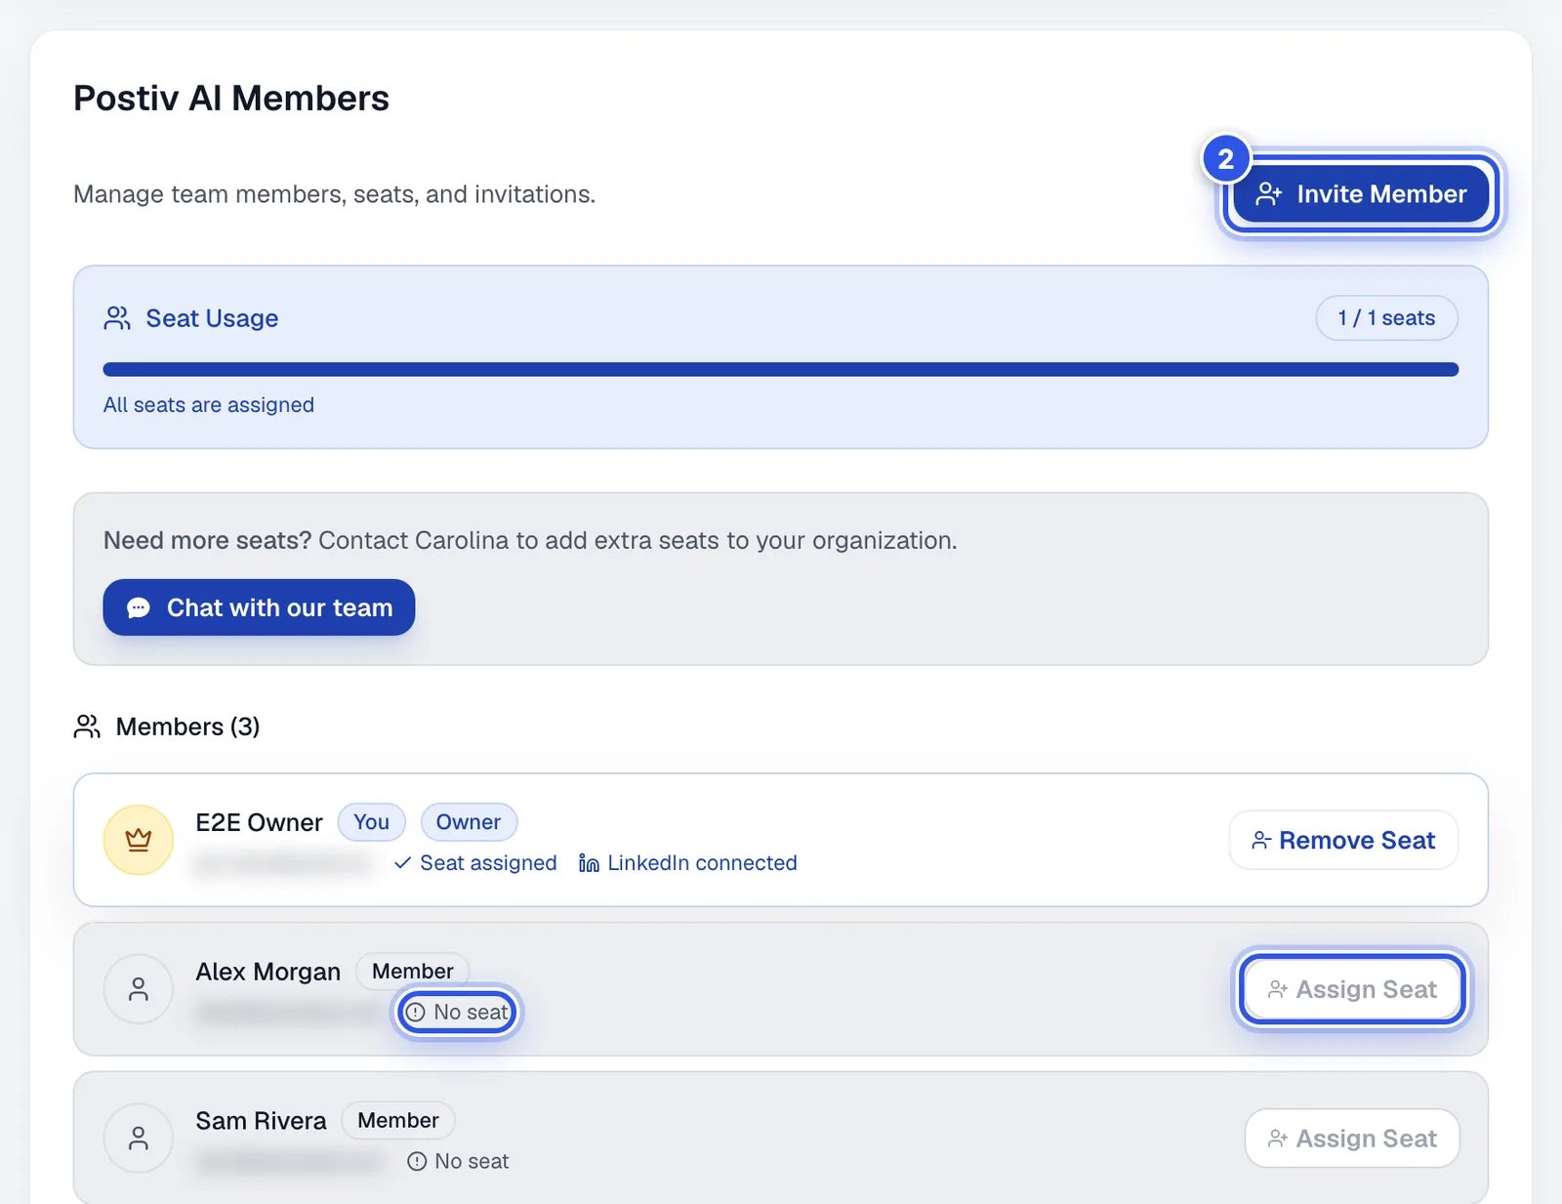This screenshot has width=1562, height=1204.
Task: Click the add-user icon in Invite Member
Action: [1269, 194]
